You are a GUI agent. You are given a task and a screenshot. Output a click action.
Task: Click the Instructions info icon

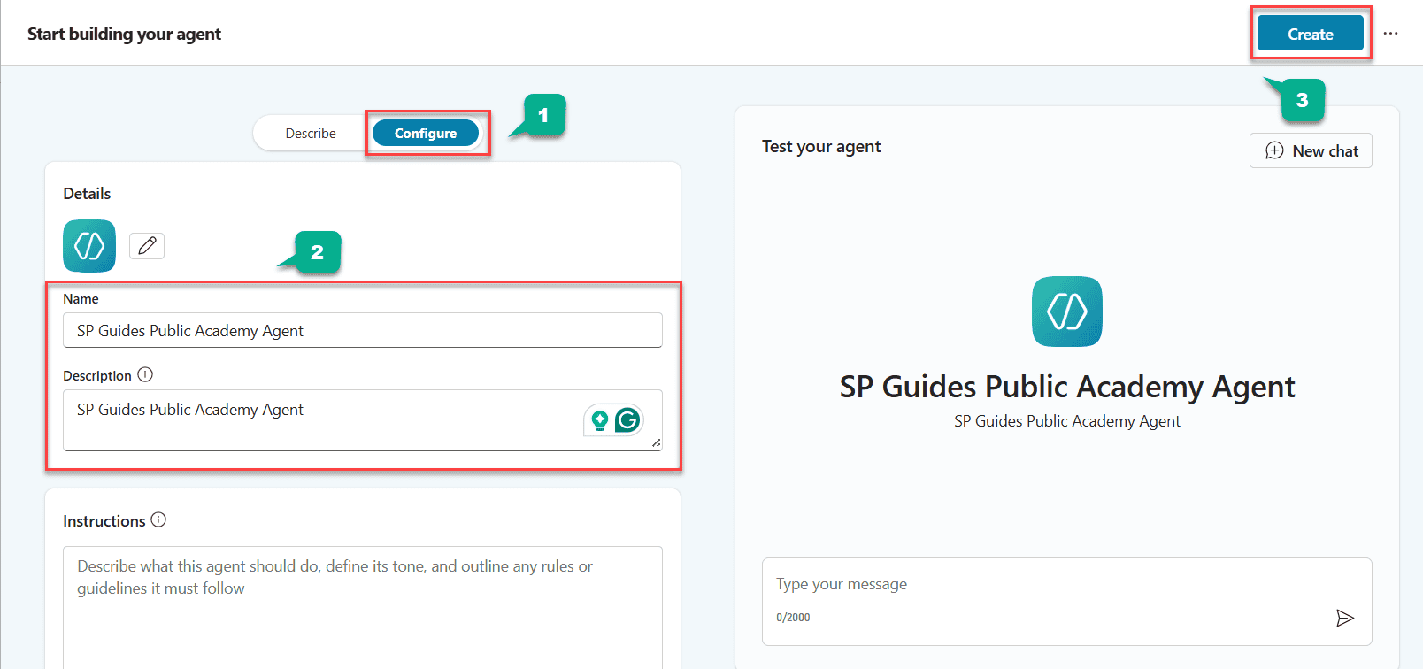[x=158, y=519]
